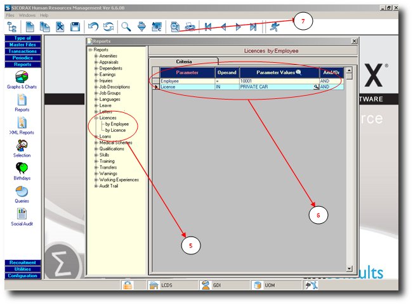Expand the Training tree node

[96, 161]
